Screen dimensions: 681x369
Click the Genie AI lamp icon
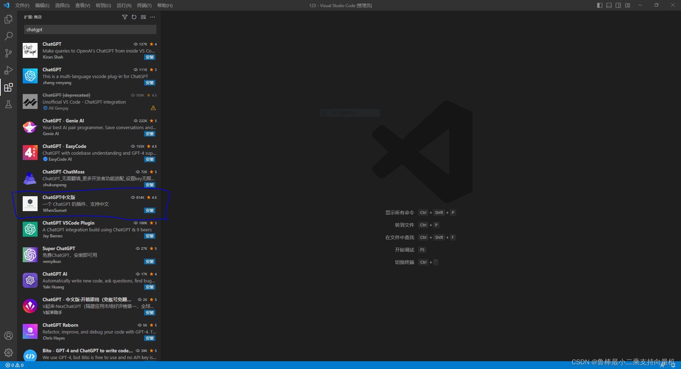(30, 127)
